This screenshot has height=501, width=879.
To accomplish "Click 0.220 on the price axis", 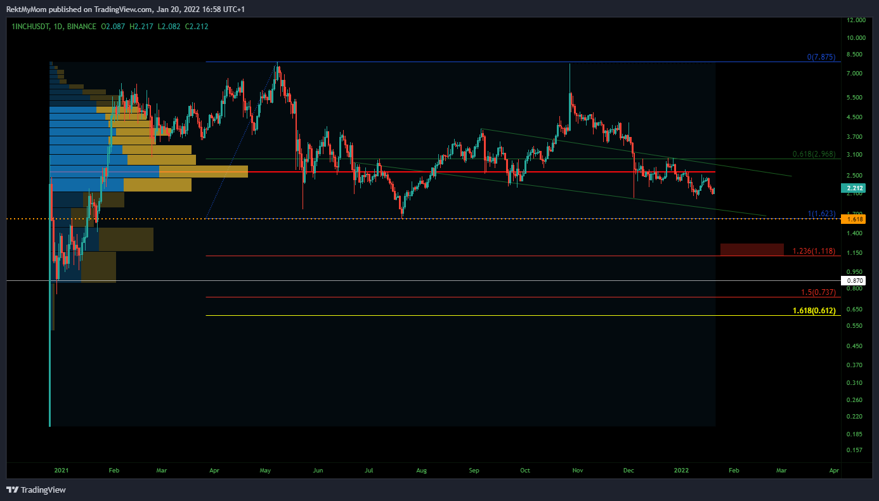I will click(856, 417).
